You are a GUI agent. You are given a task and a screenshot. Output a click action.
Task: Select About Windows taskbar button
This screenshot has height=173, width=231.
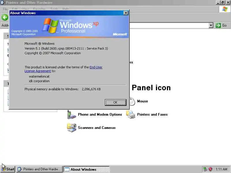click(x=86, y=169)
